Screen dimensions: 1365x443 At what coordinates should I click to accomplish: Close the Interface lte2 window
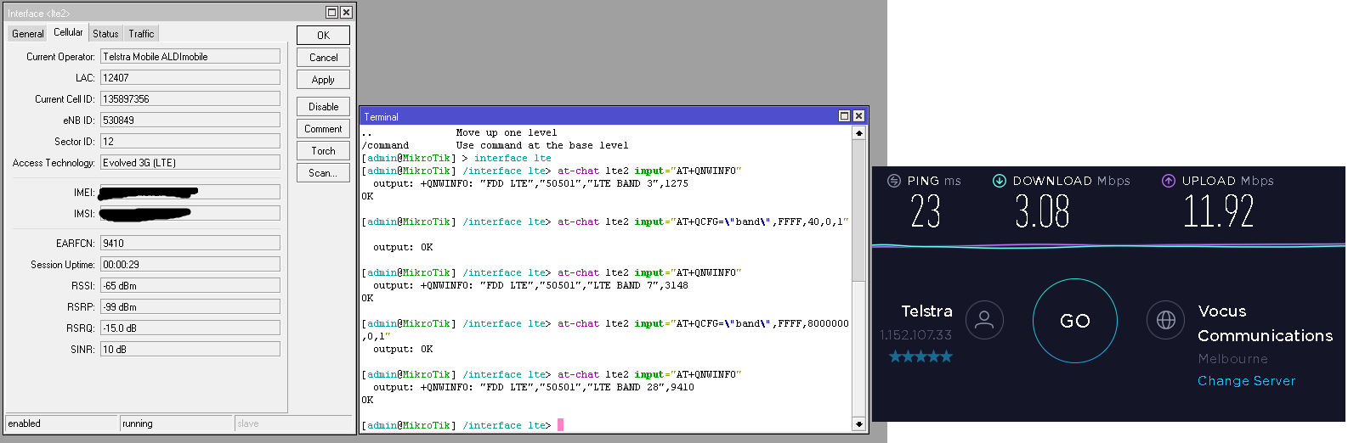click(x=346, y=12)
